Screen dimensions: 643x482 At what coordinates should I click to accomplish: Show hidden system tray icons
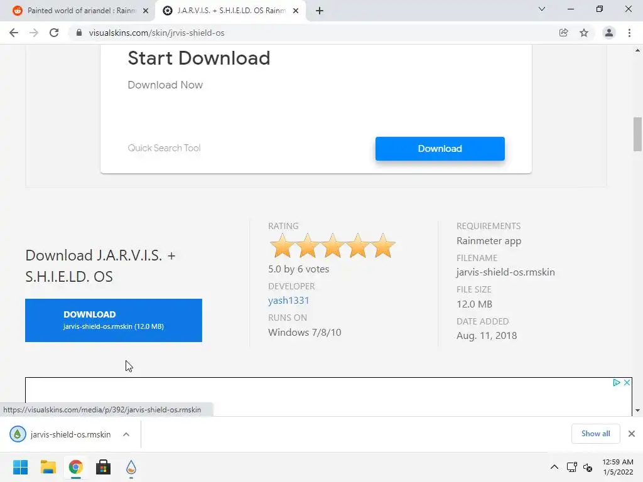click(554, 467)
